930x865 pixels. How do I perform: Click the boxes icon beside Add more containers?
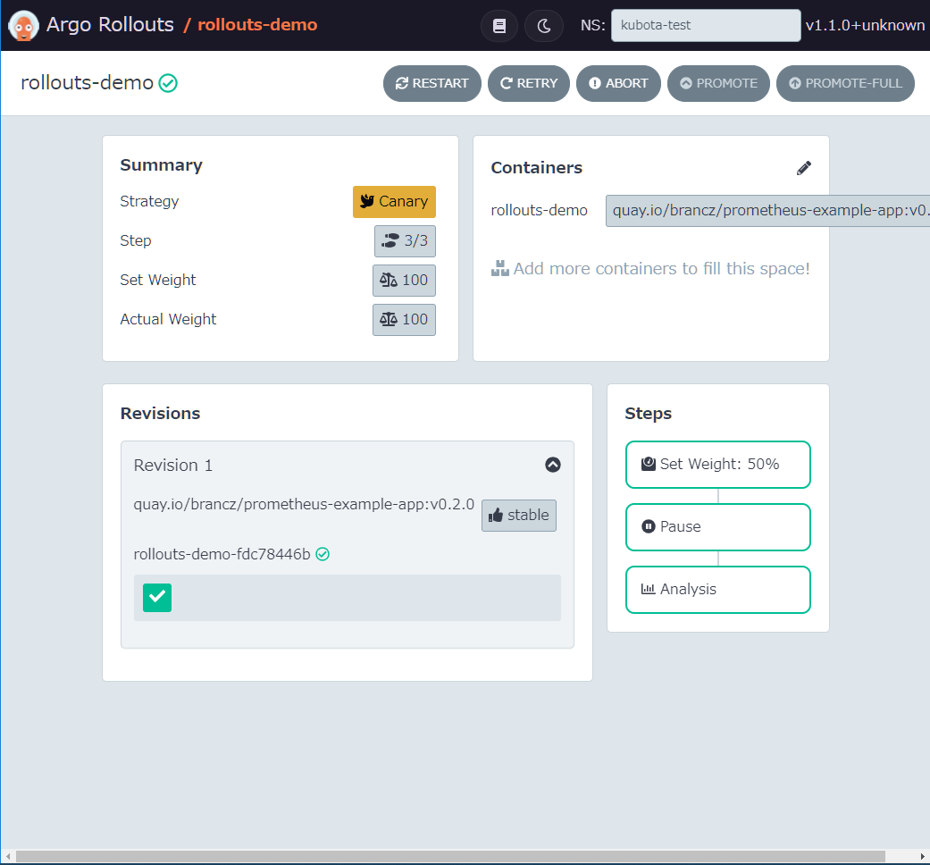click(x=500, y=269)
